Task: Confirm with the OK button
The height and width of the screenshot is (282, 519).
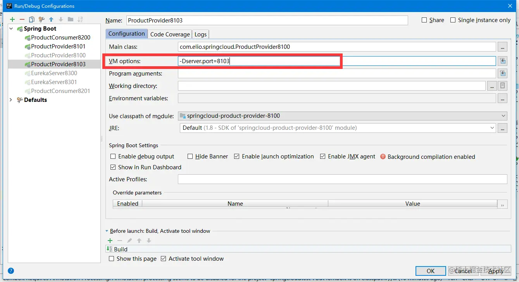Action: point(431,271)
